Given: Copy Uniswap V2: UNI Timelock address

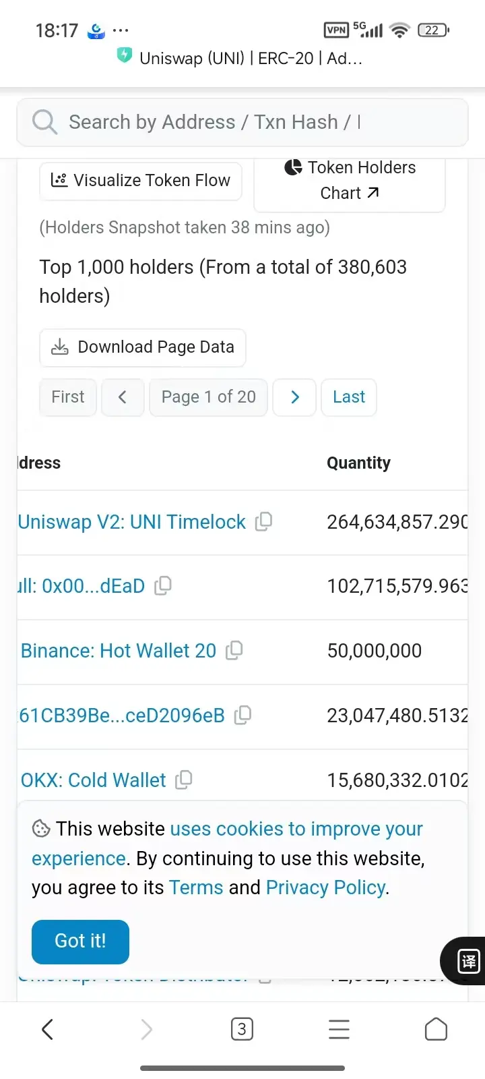Looking at the screenshot, I should [x=263, y=521].
